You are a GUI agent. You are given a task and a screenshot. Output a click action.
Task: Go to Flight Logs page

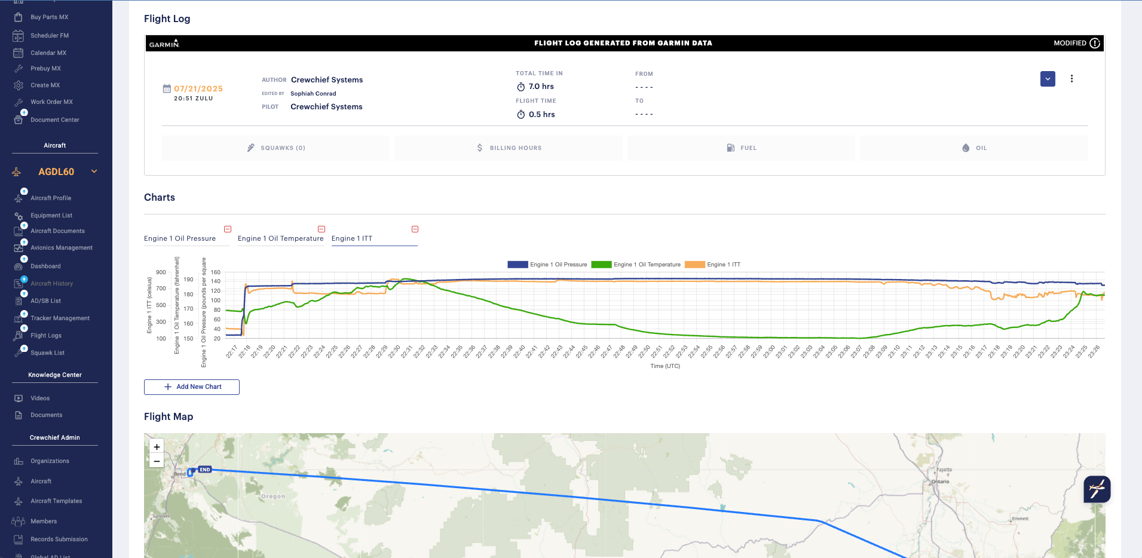[46, 336]
